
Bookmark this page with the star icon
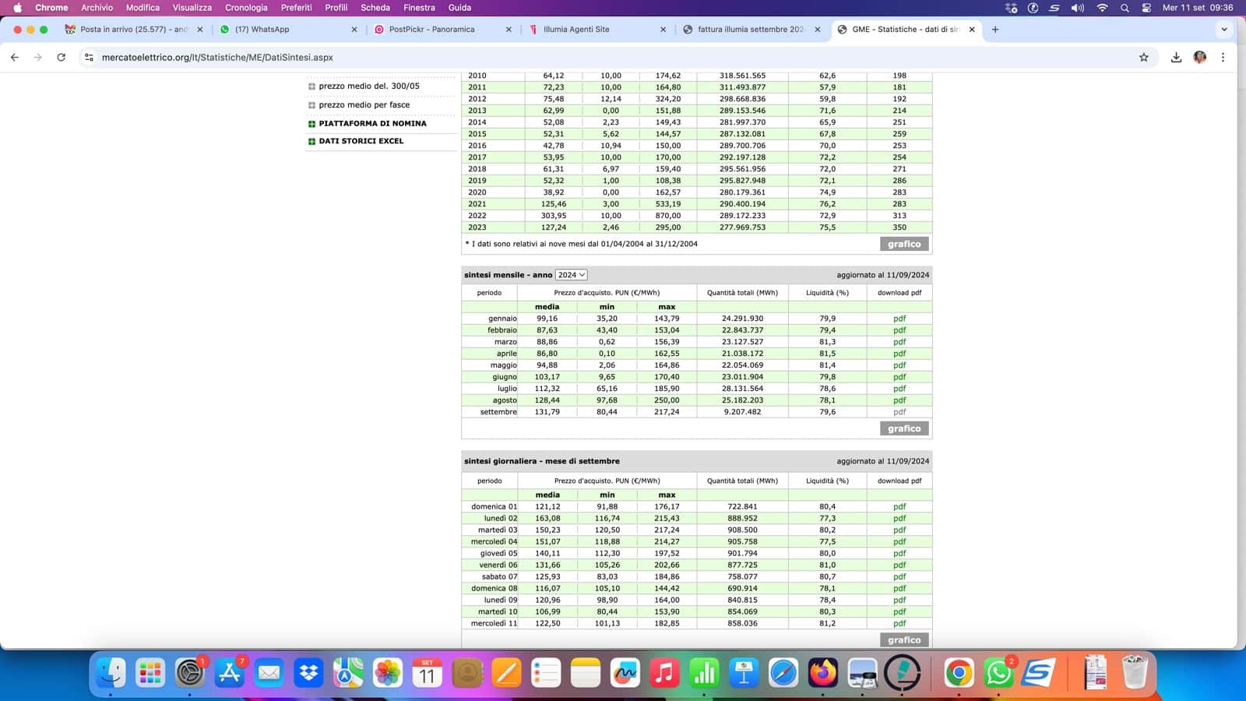point(1143,58)
